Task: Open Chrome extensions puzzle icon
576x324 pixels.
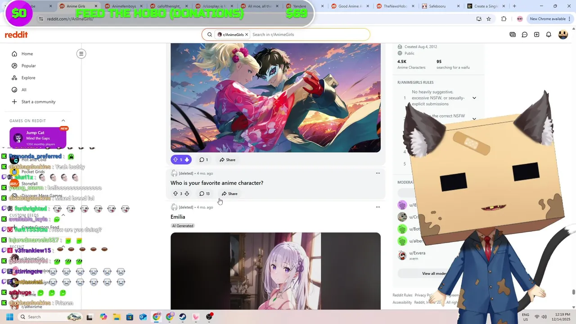Action: click(504, 19)
